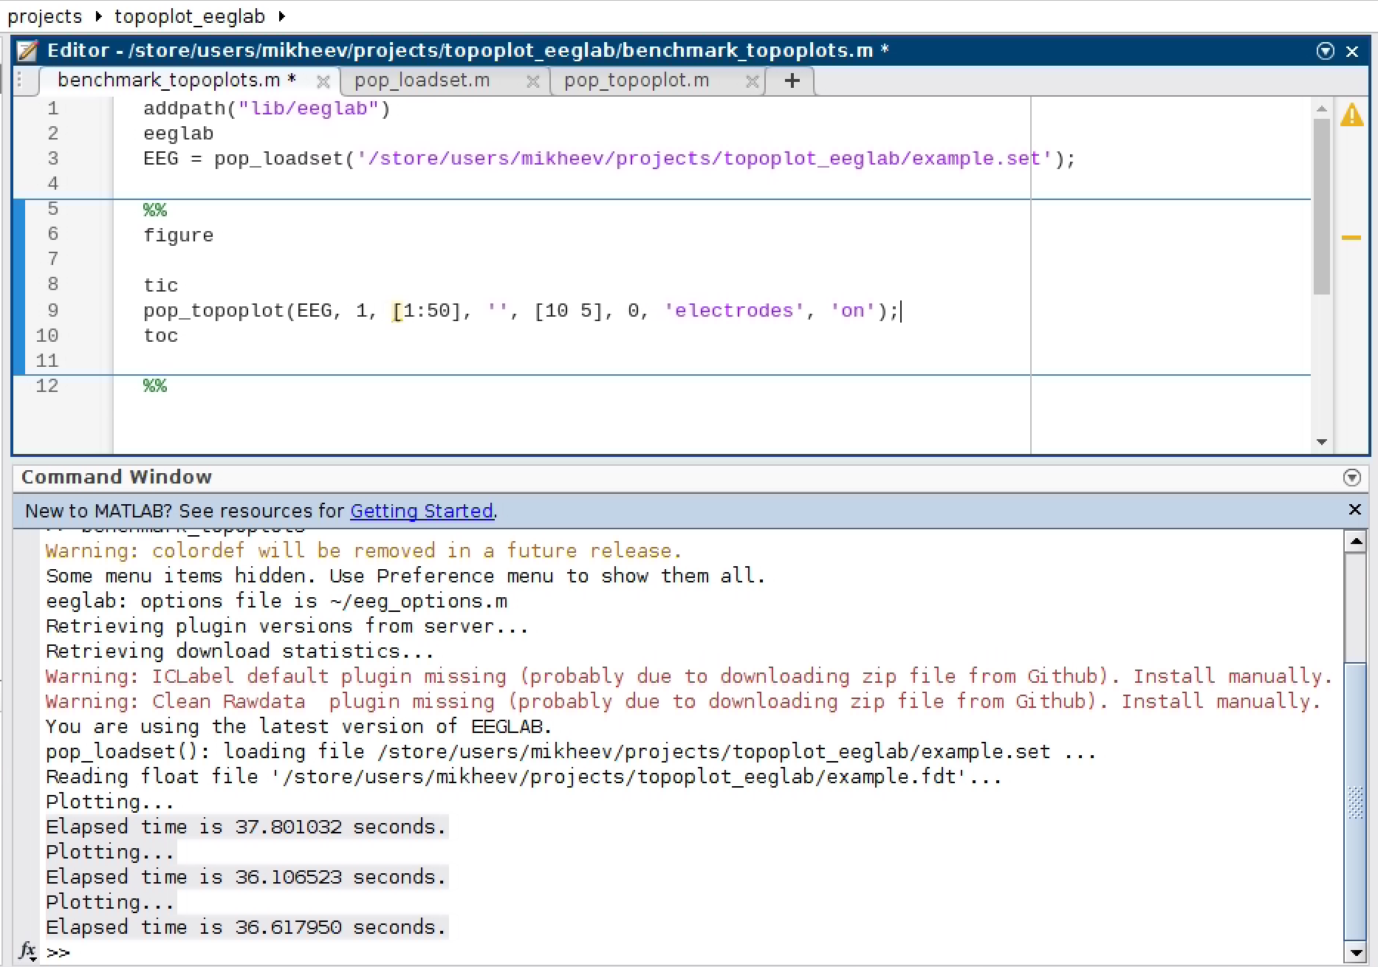Click the yellow warning indicator in editor
Screen dimensions: 1378x967
point(1351,115)
